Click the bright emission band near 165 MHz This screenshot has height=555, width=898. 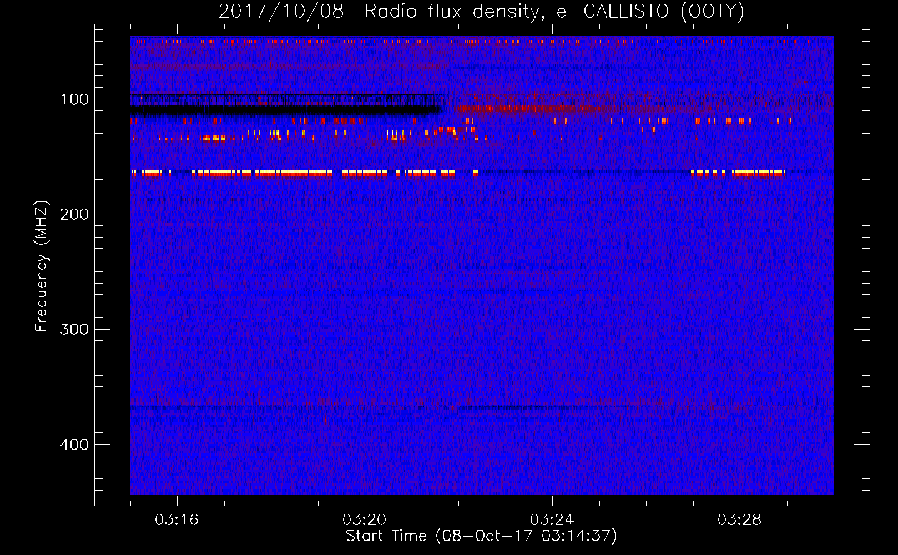click(458, 173)
